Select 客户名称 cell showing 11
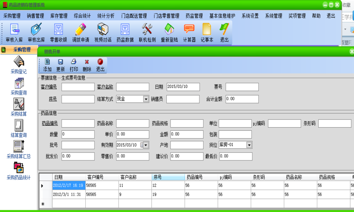 [x=135, y=185]
